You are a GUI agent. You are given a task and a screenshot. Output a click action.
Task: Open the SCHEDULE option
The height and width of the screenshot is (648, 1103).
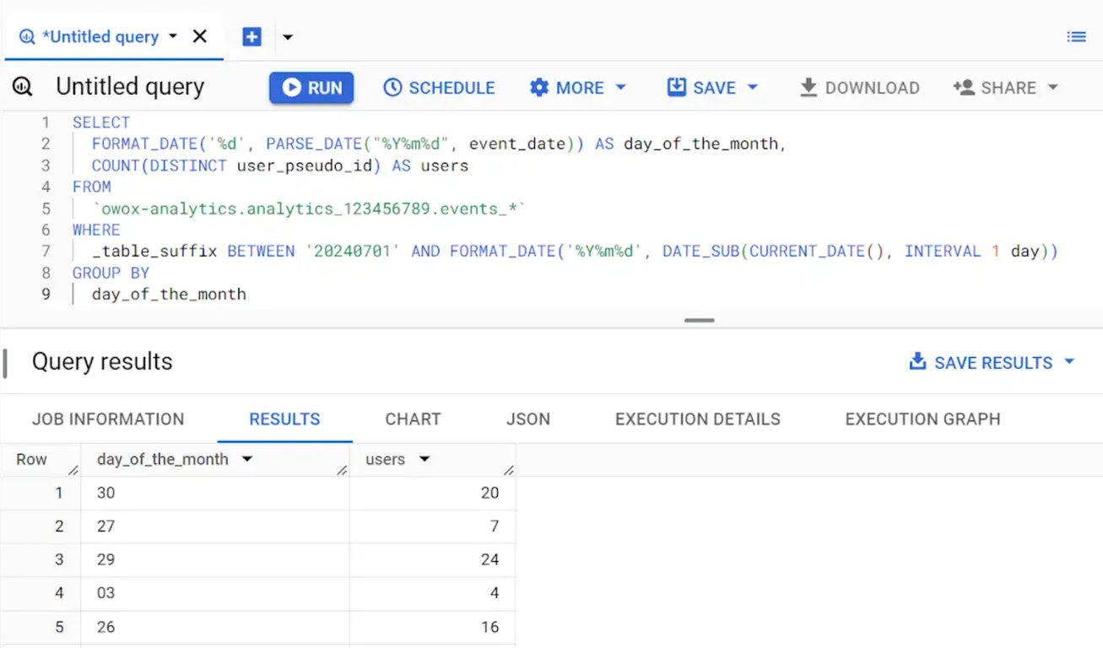[439, 88]
